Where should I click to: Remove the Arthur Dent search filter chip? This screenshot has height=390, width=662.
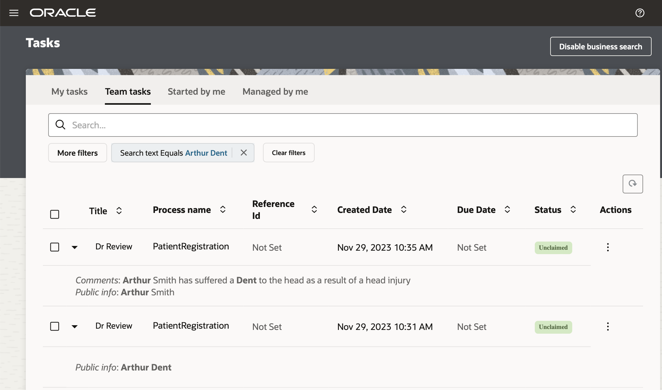(243, 153)
